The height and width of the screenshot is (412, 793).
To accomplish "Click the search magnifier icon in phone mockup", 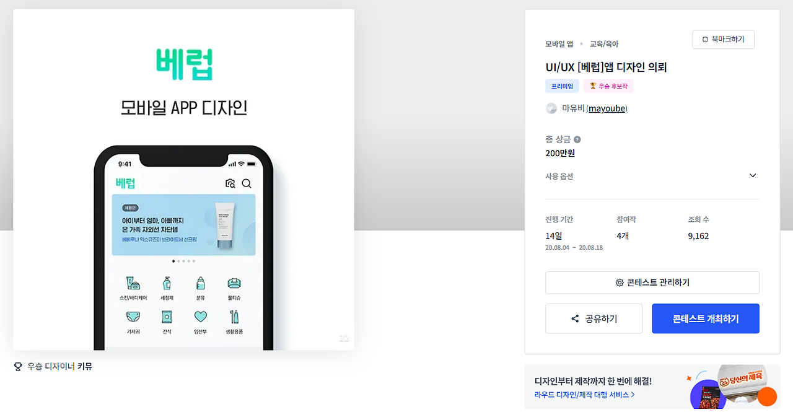I will [x=247, y=183].
